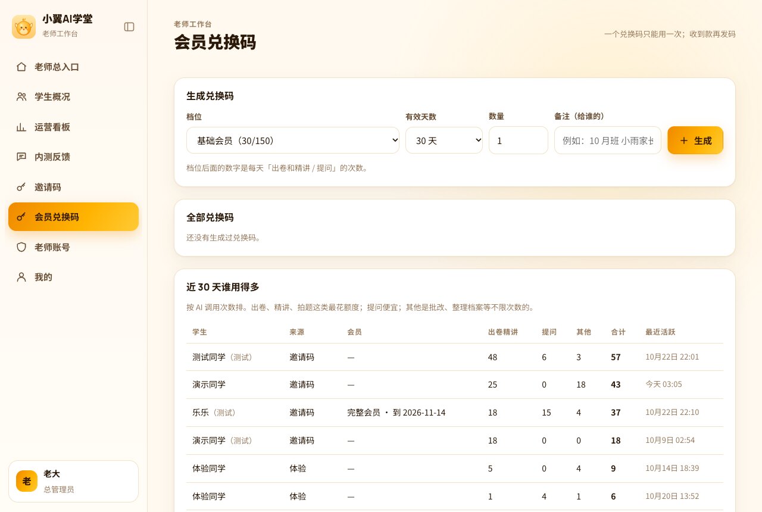The image size is (762, 512).
Task: Click the key icon beside 邀请码
Action: [x=21, y=187]
